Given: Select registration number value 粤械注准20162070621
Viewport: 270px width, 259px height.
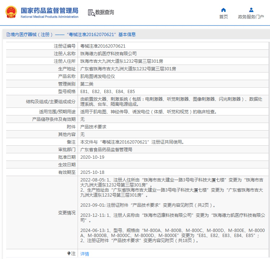Looking at the screenshot, I should tap(103, 46).
